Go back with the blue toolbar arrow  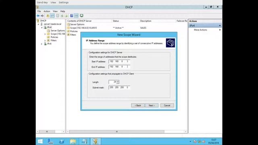pos(38,16)
